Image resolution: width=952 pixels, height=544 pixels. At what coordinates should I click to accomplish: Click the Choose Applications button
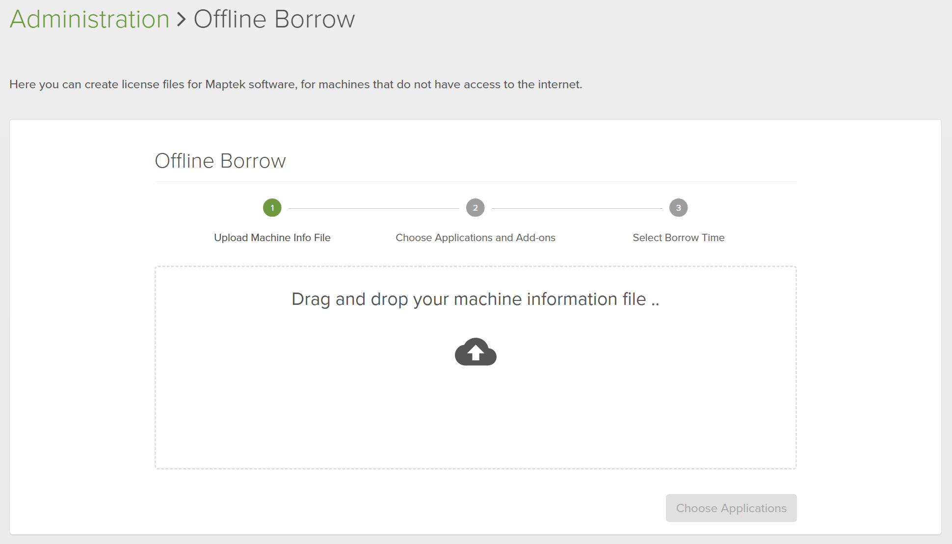click(731, 508)
